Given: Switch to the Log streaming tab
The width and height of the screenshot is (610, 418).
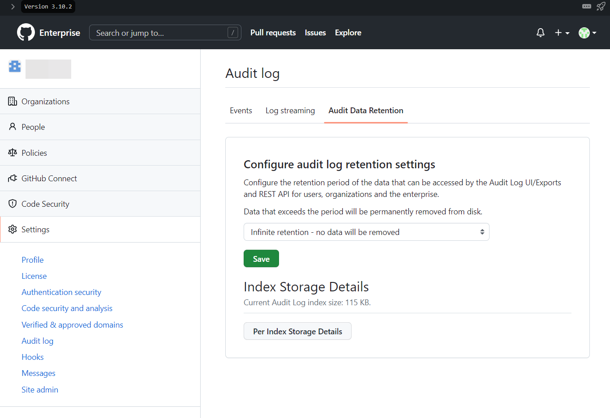Looking at the screenshot, I should 290,111.
